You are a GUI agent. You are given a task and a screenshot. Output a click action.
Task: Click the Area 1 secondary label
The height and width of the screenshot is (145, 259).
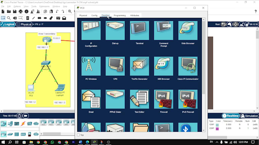(47, 34)
